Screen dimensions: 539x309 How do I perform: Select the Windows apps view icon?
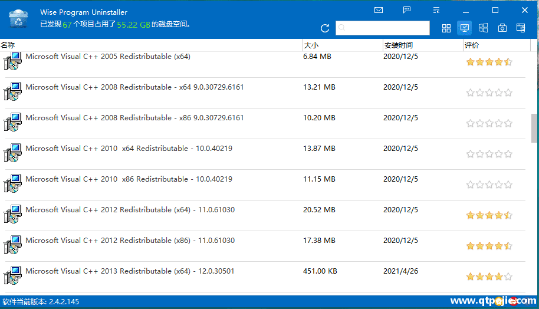[x=483, y=28]
